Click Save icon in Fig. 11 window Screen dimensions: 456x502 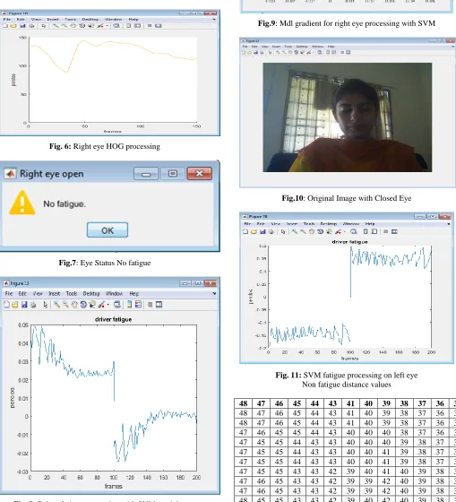tap(262, 231)
